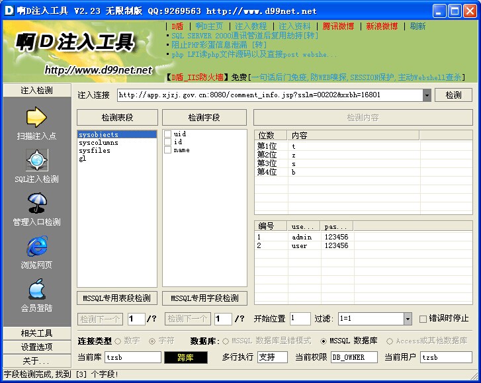Check the name field checkbox
Screen dimensions: 481x383
tap(167, 150)
